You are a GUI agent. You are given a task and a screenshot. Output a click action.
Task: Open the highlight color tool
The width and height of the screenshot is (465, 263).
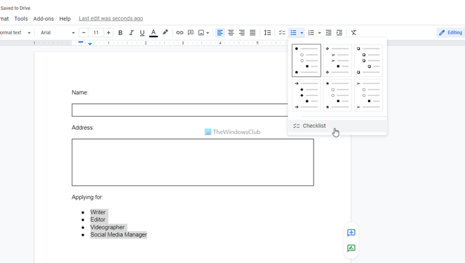pos(165,32)
